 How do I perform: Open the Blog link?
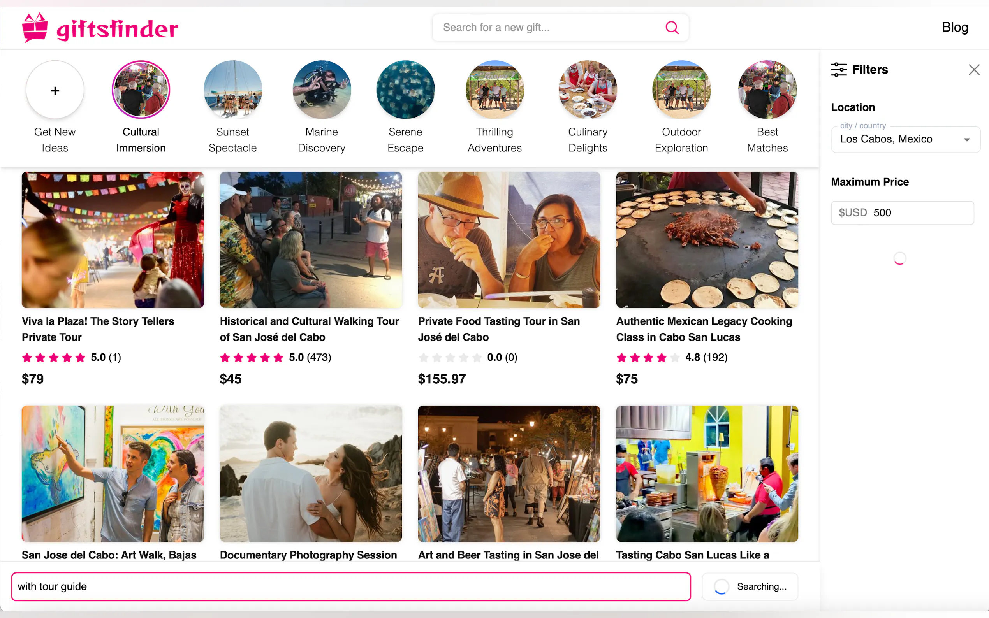955,27
